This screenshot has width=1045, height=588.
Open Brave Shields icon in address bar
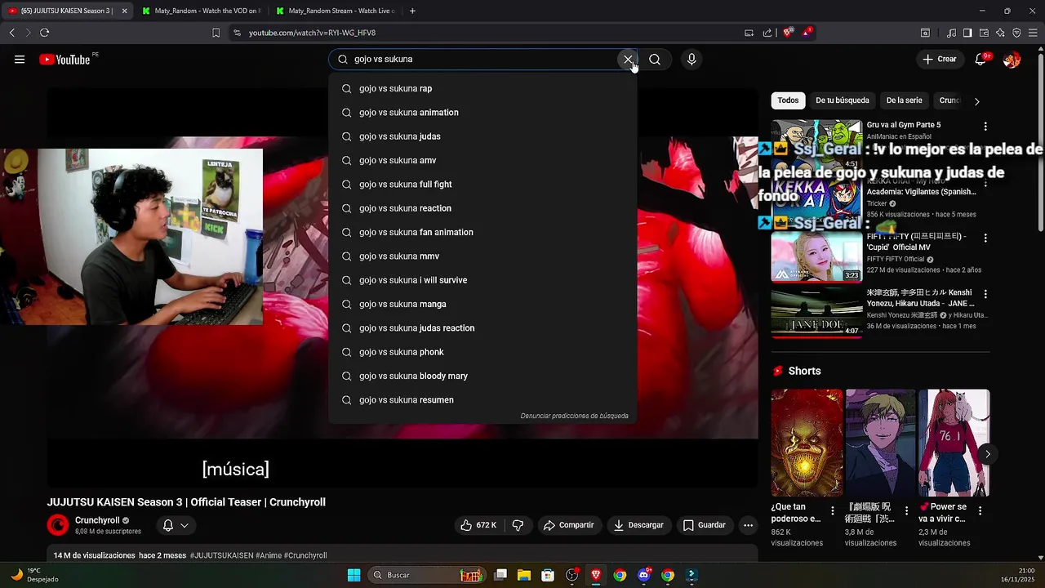pos(788,33)
